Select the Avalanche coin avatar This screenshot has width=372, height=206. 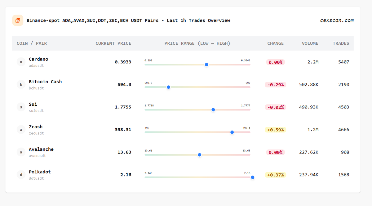[x=21, y=152]
